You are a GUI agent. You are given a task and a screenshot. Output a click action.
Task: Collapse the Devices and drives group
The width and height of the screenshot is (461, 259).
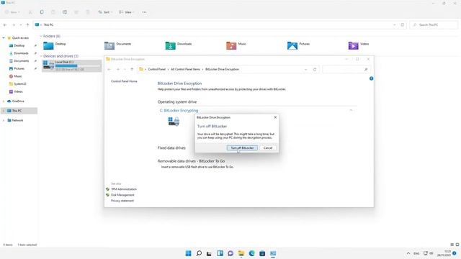pyautogui.click(x=41, y=56)
